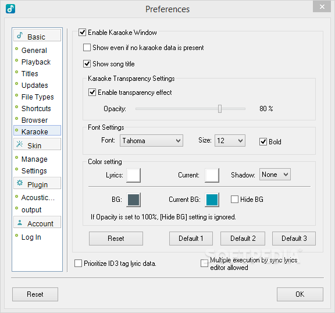The image size is (335, 313).
Task: Enable Prioritize ID3 tag lyric data
Action: pos(78,263)
